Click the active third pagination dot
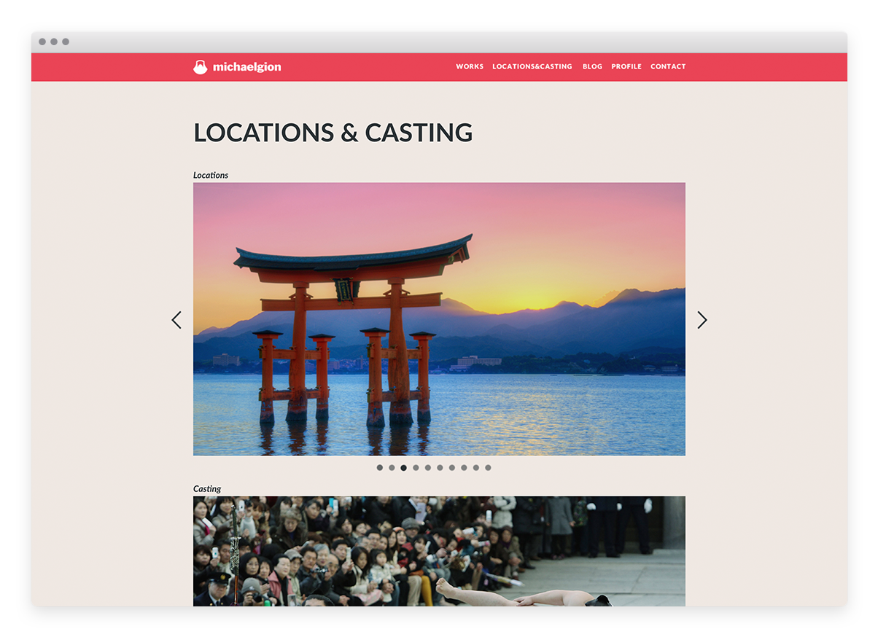This screenshot has height=637, width=878. 403,468
